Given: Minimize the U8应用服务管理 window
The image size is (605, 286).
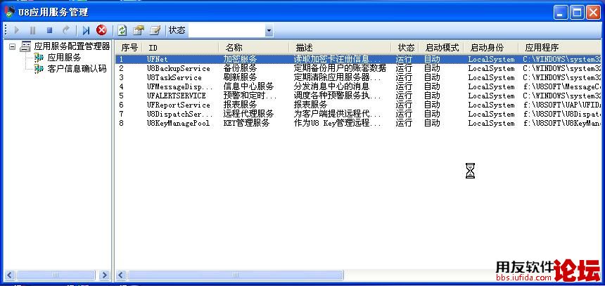Looking at the screenshot, I should [561, 13].
